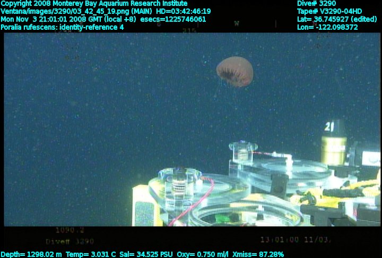Select the file path text 'Ventana/images/3290/03_42_45_19.png (MAIN)'
The height and width of the screenshot is (258, 382).
pos(76,12)
